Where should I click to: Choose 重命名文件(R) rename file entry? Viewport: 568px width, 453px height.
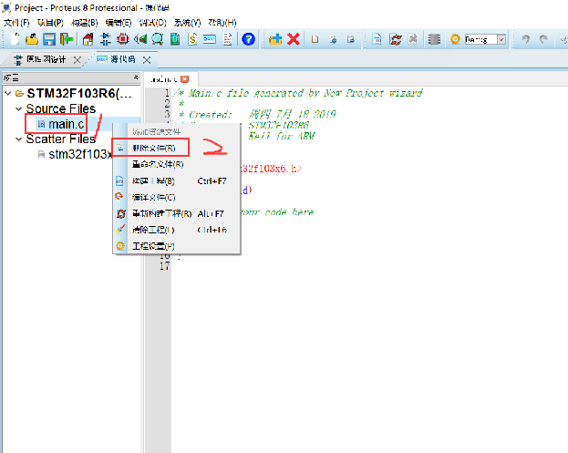[176, 164]
